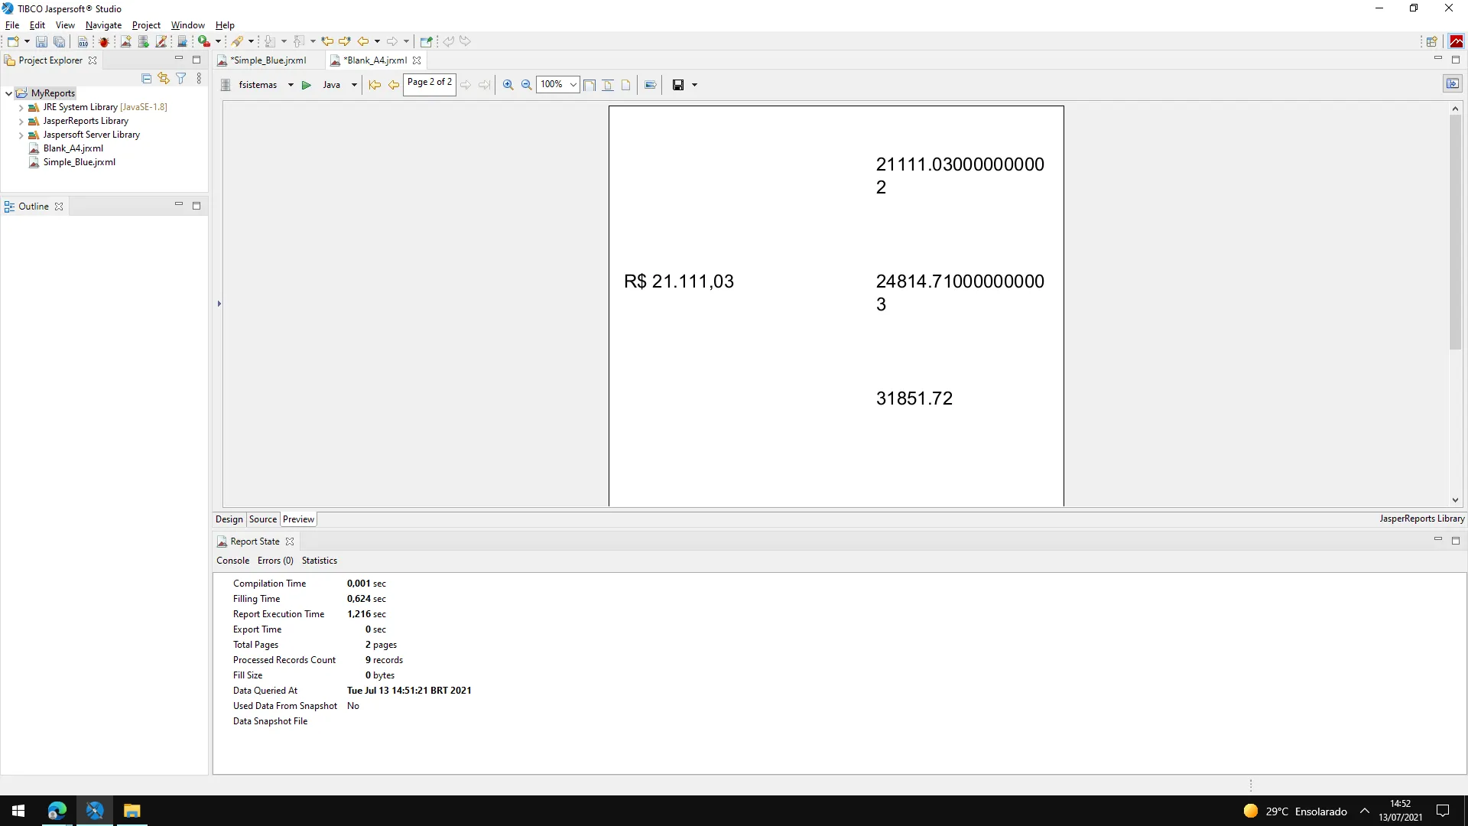
Task: Open File Explorer from the taskbar
Action: (x=132, y=811)
